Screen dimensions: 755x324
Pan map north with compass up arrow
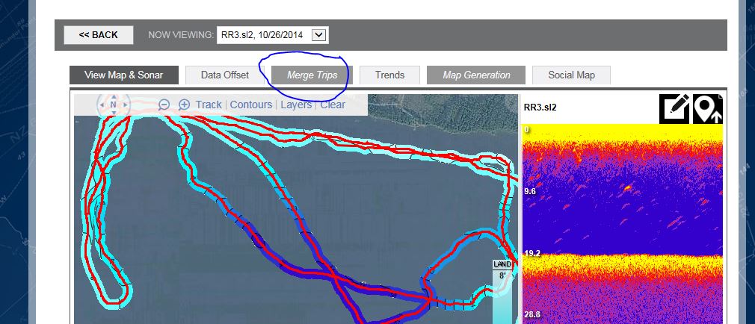[113, 96]
